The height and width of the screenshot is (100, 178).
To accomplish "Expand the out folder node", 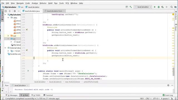I will tap(8, 36).
